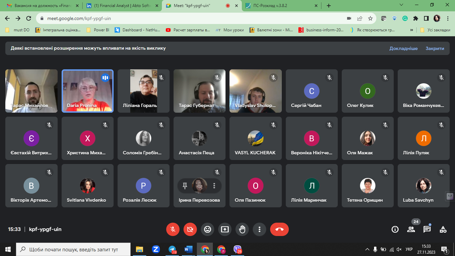
Task: Select Daria Pronina's video tile
Action: (88, 91)
